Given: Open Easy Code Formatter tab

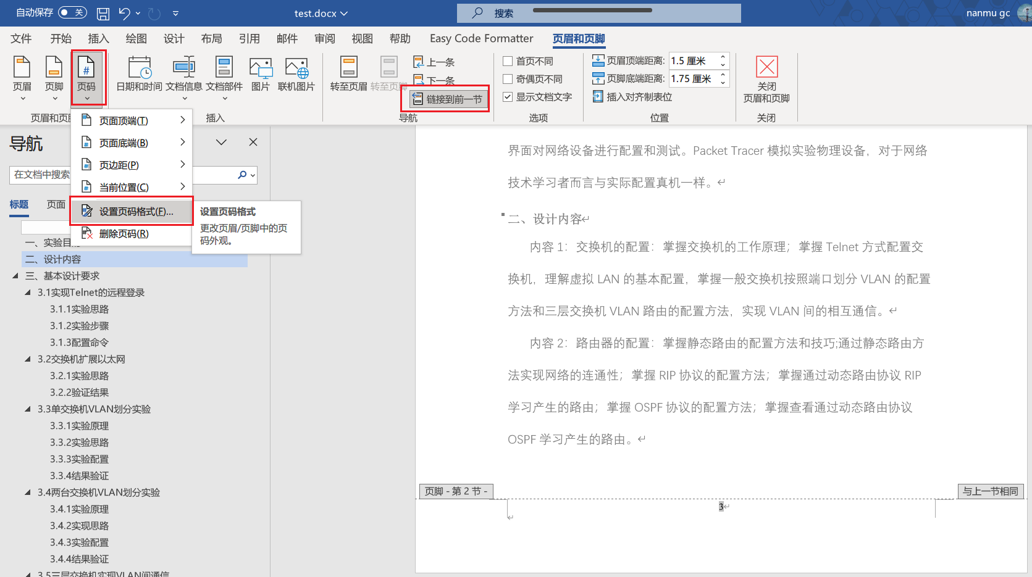Looking at the screenshot, I should pos(481,38).
